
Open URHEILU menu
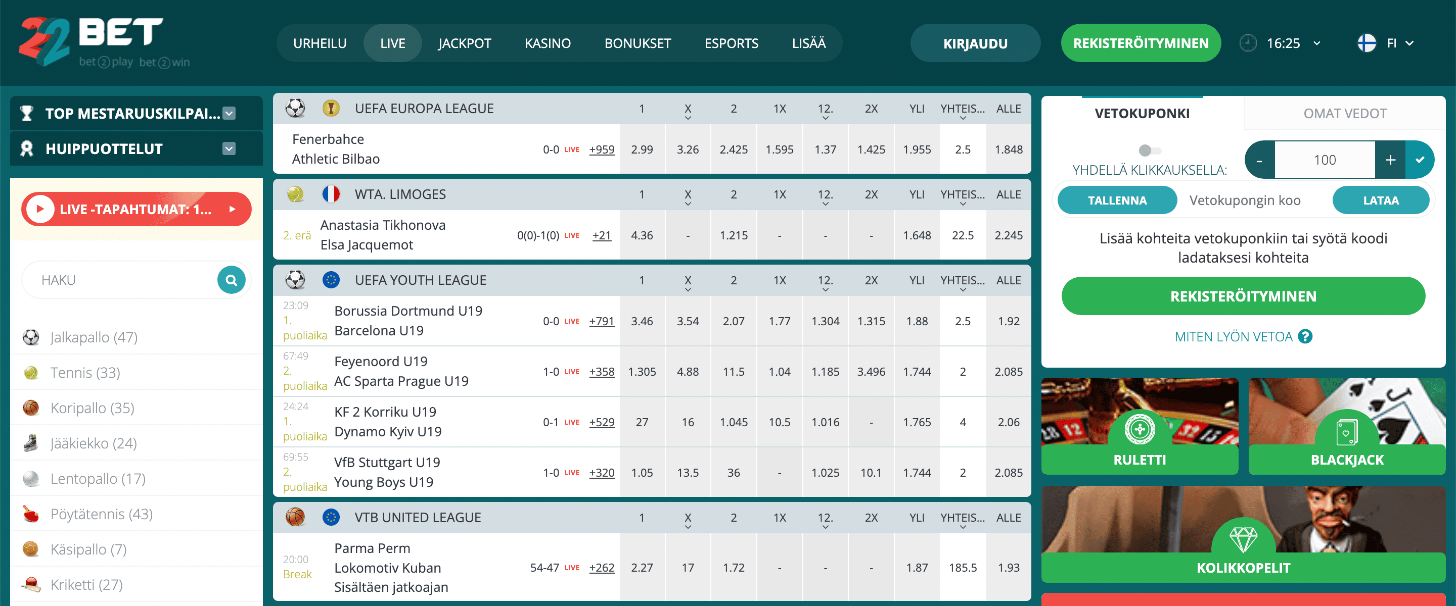(320, 43)
